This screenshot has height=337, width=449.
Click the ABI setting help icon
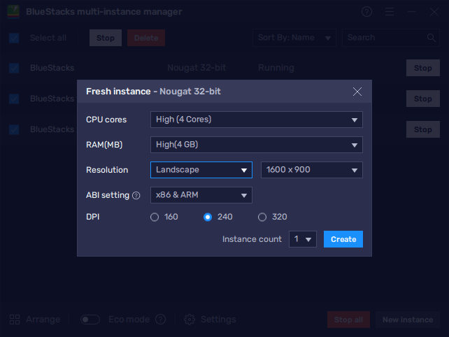(x=136, y=196)
